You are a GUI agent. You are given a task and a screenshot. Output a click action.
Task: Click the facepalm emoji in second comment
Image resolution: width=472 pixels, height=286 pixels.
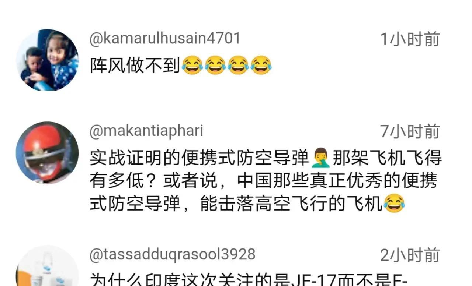tap(320, 159)
